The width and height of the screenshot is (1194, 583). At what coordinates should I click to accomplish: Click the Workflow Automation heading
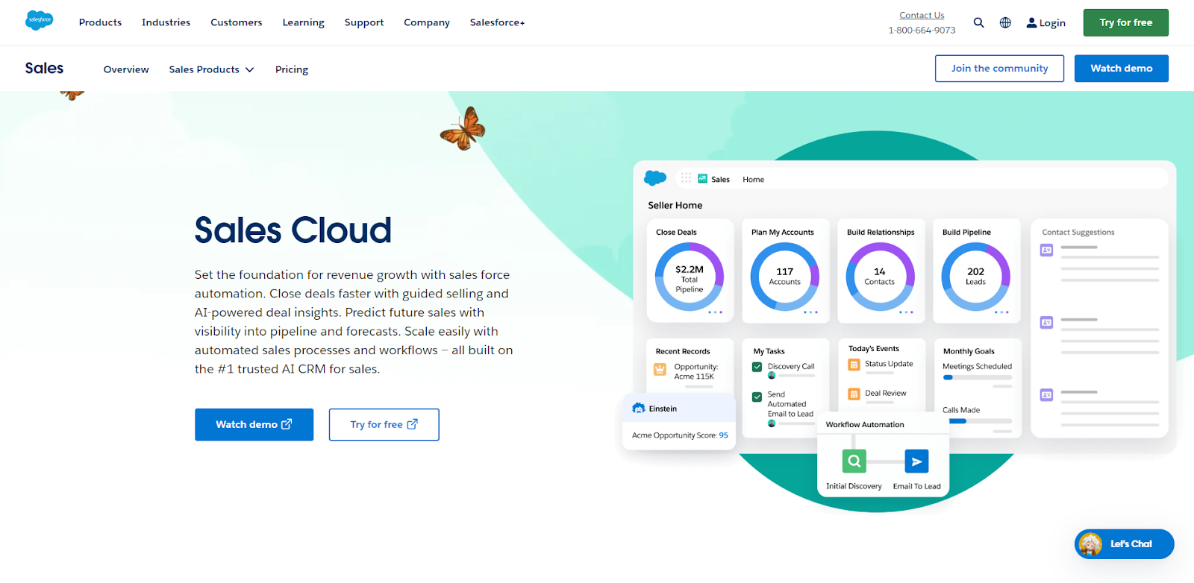pyautogui.click(x=865, y=425)
